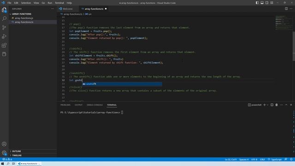Change encoding via UTF-8 status entry
Image resolution: width=295 pixels, height=166 pixels.
point(254,160)
